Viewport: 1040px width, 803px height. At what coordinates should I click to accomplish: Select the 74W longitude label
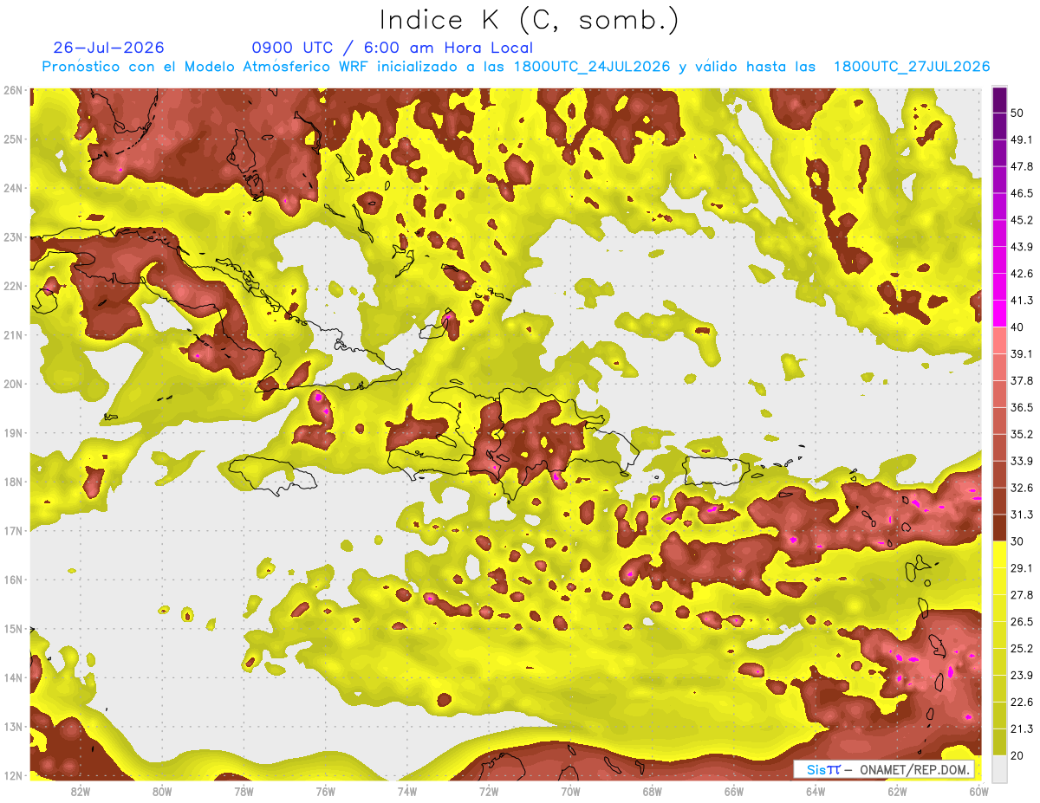pyautogui.click(x=407, y=792)
